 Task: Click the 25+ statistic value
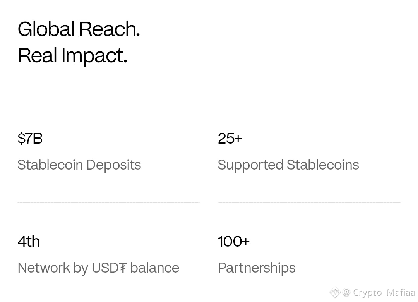(230, 139)
